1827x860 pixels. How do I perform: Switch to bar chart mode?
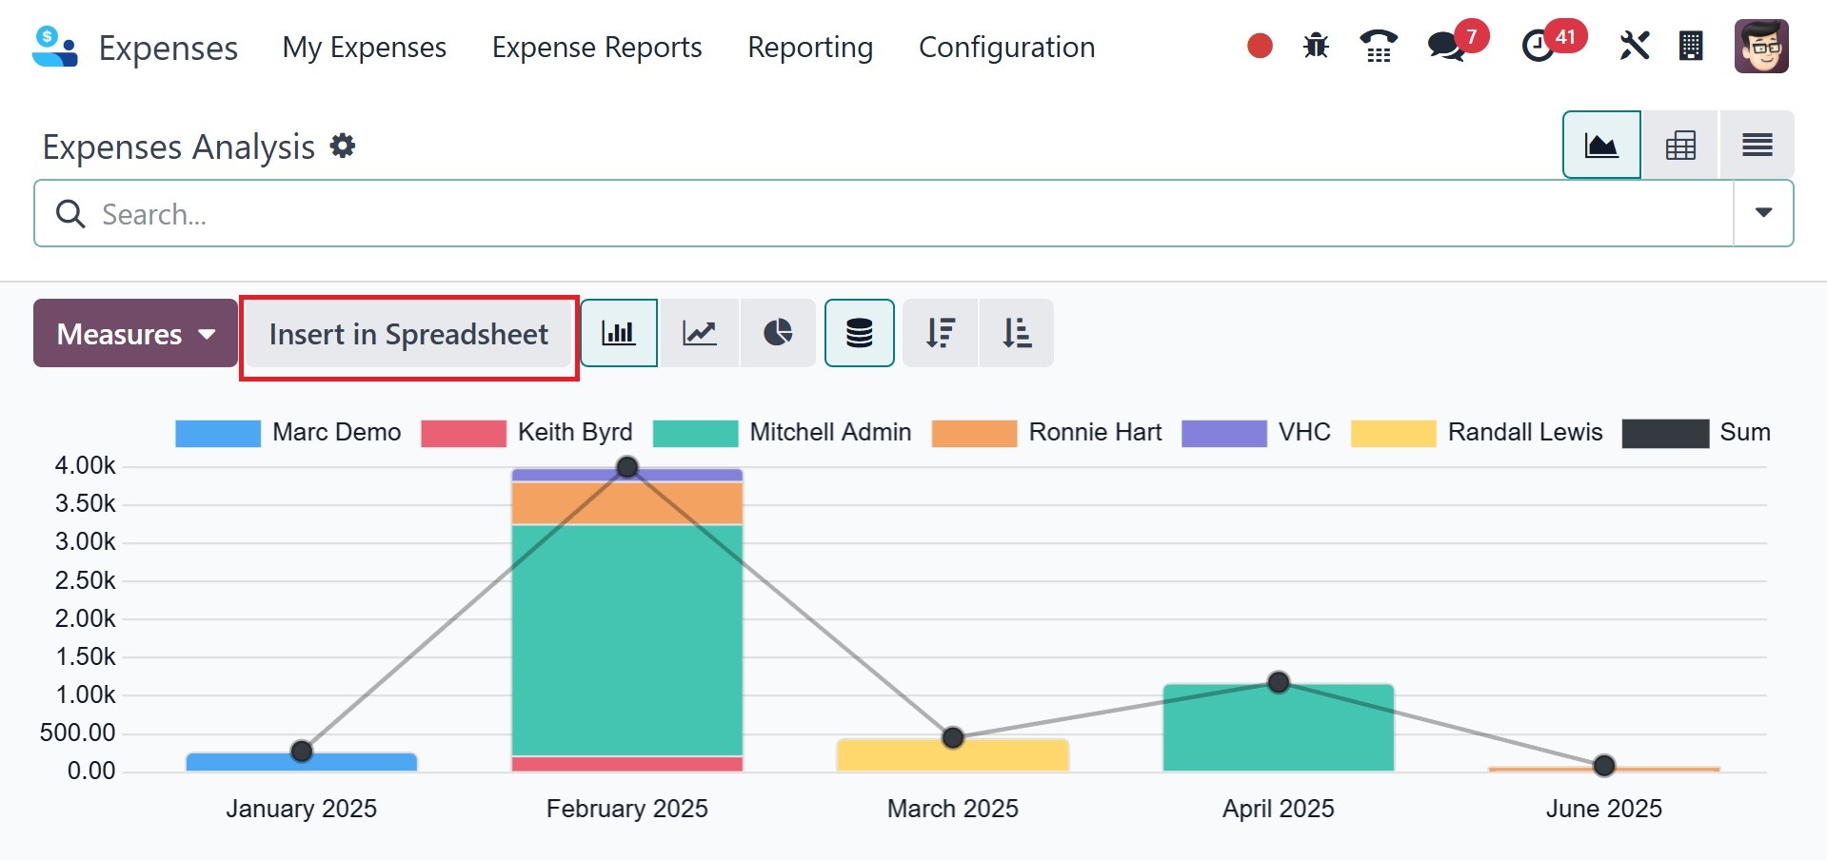coord(619,333)
